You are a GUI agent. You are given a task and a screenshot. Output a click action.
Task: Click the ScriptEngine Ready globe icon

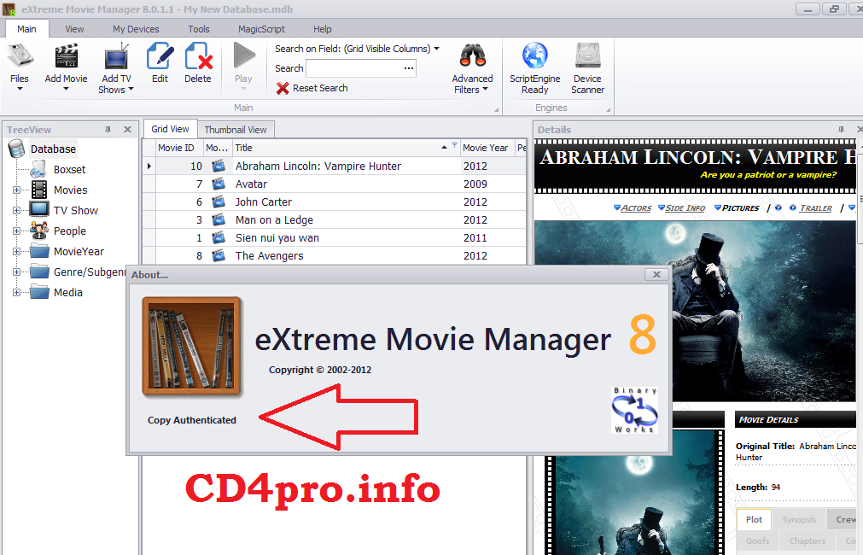(534, 55)
